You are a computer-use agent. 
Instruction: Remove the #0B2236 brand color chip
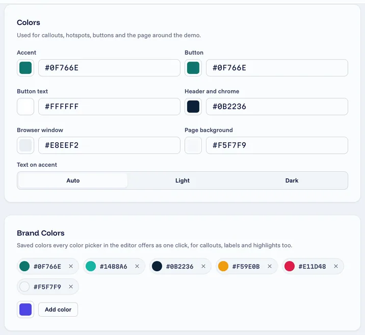pyautogui.click(x=203, y=266)
